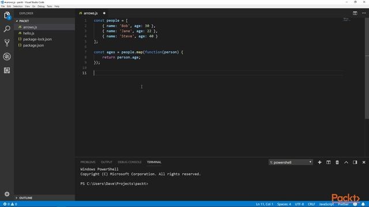Click the terminal prompt line
This screenshot has width=369, height=207.
[x=114, y=183]
